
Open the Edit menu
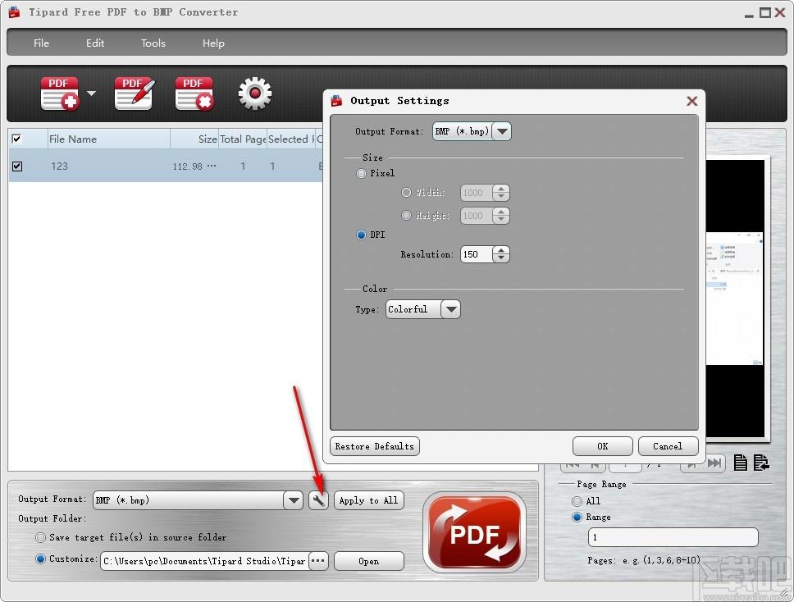[94, 43]
